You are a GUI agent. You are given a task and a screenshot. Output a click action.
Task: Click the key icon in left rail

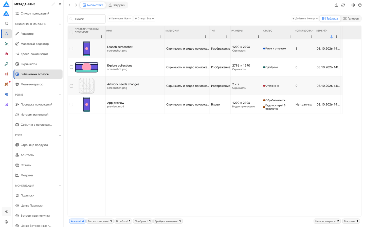tap(6, 64)
